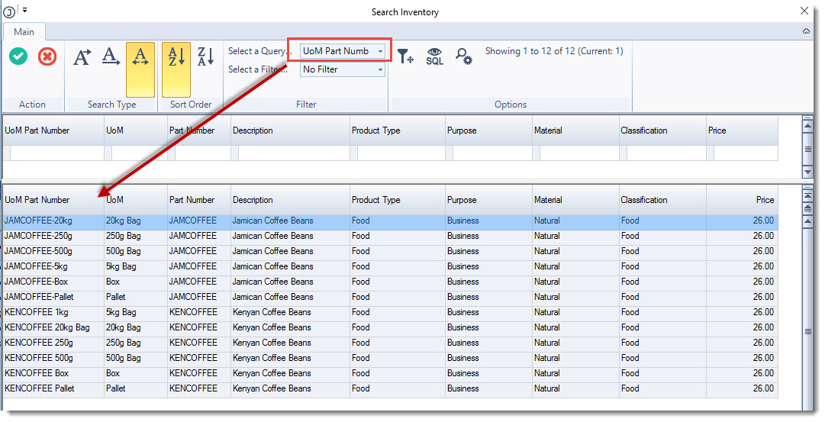The height and width of the screenshot is (422, 825).
Task: Toggle the highlighted A with double-arrow search type
Action: pos(140,69)
